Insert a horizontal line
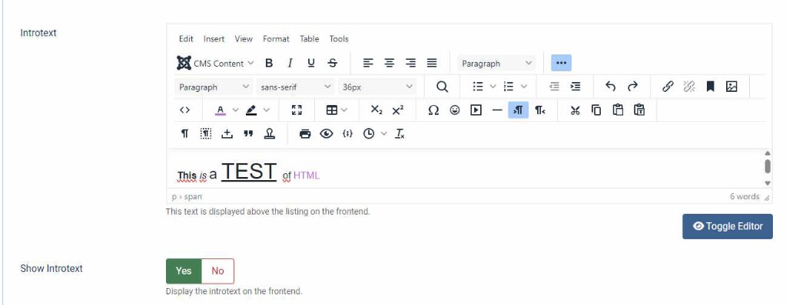This screenshot has width=786, height=305. (497, 110)
